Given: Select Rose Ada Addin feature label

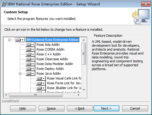Looking at the screenshot, I should tap(48, 45).
